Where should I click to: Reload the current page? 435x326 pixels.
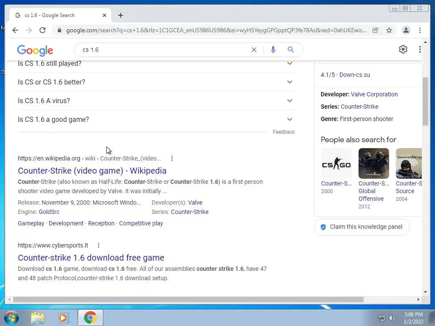pos(42,30)
